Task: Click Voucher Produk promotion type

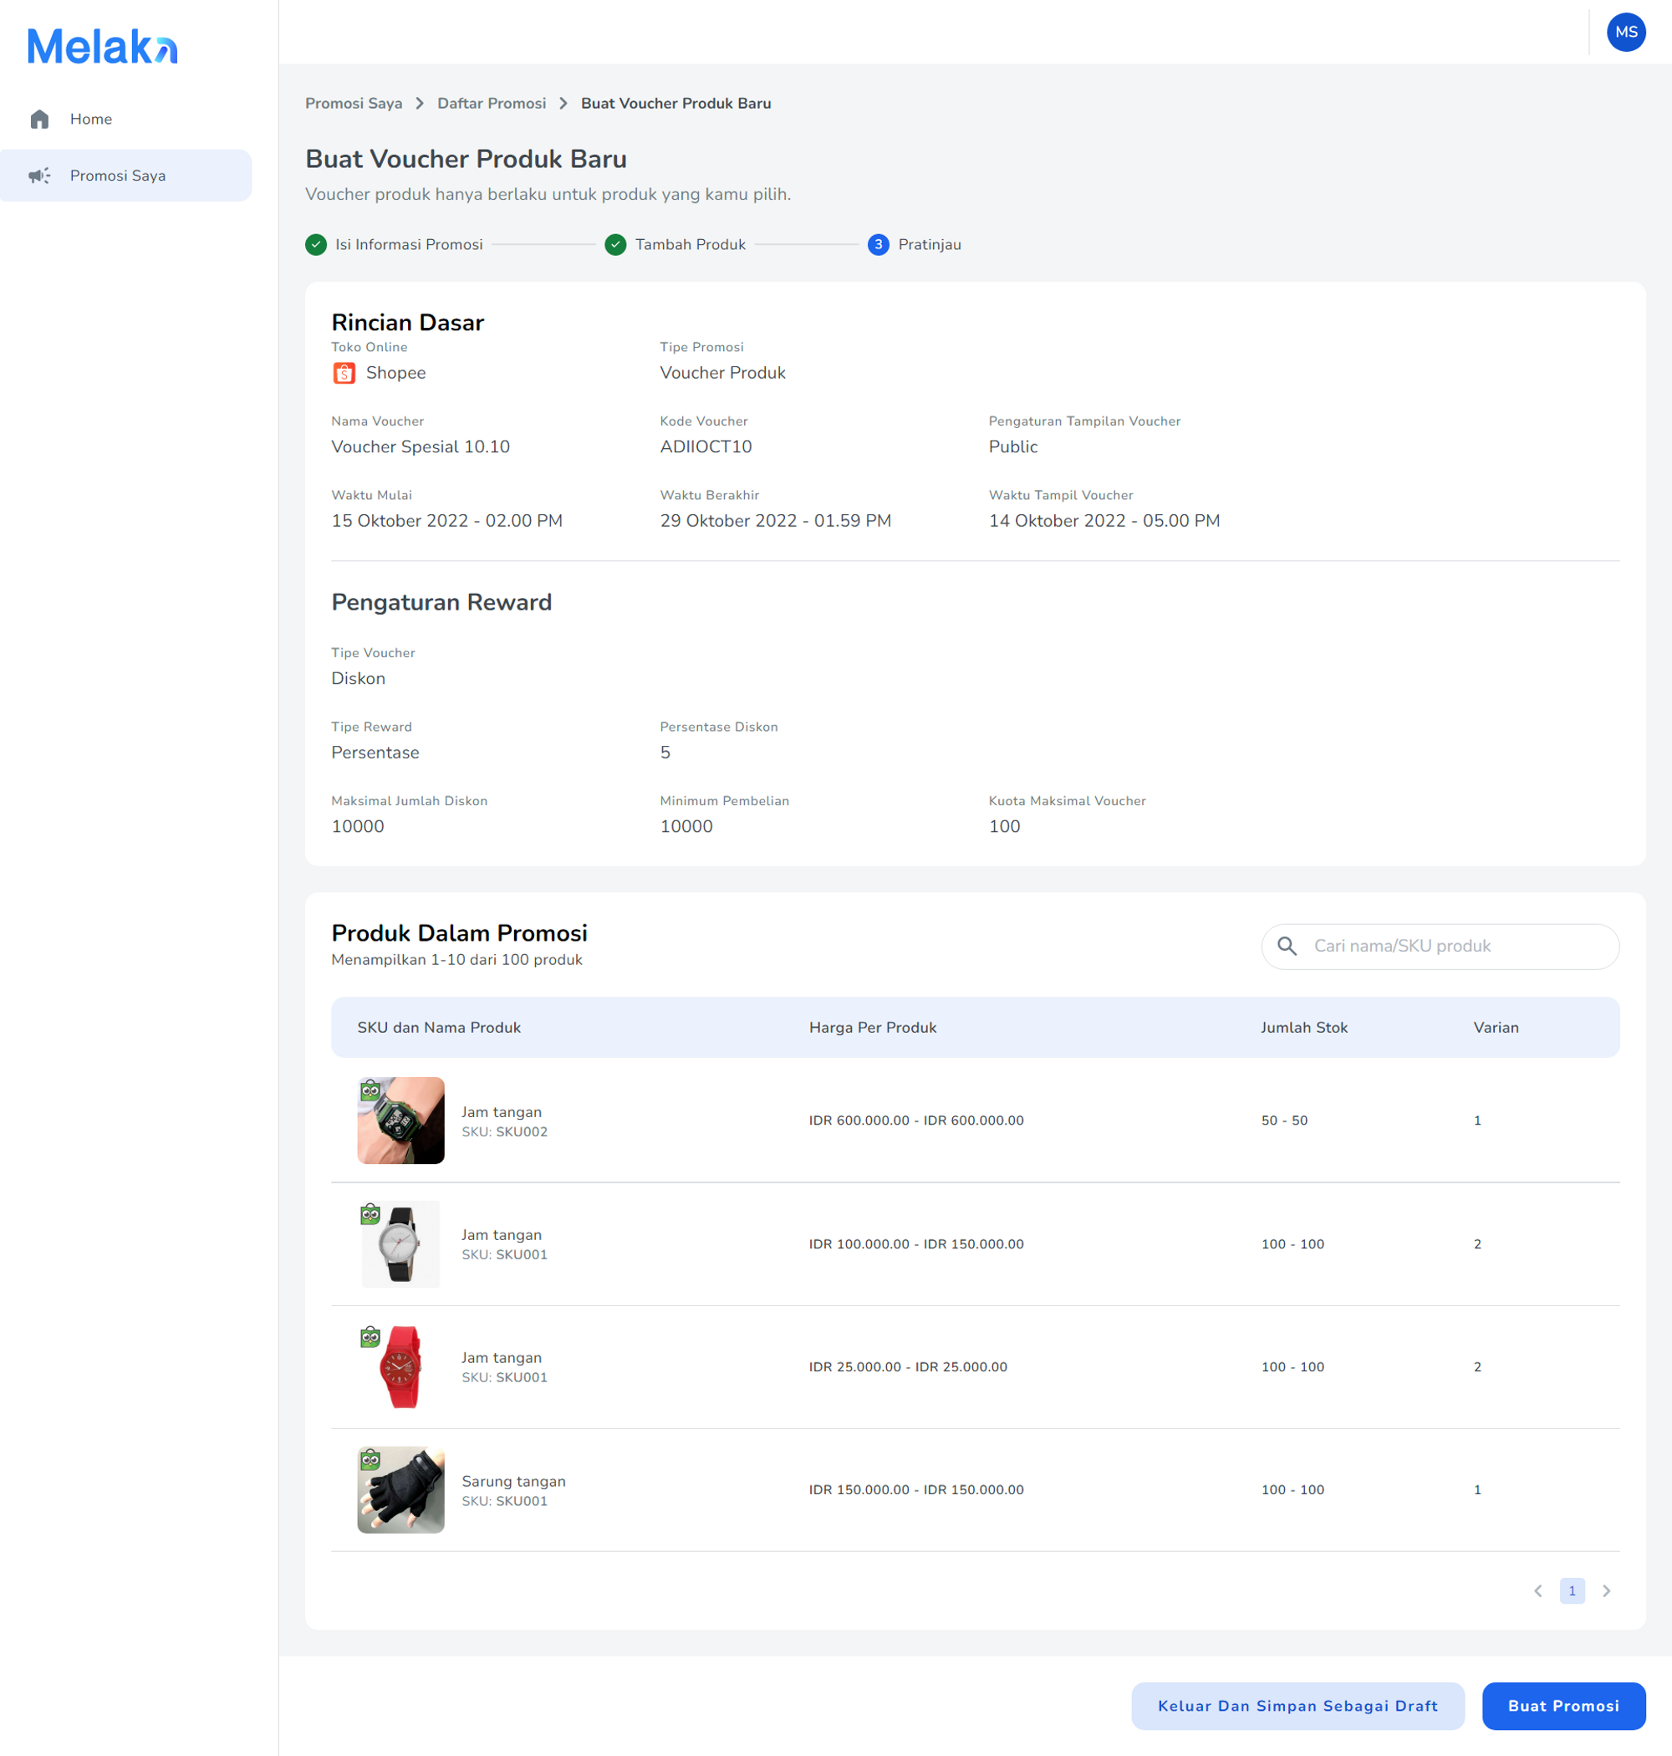Action: tap(723, 373)
